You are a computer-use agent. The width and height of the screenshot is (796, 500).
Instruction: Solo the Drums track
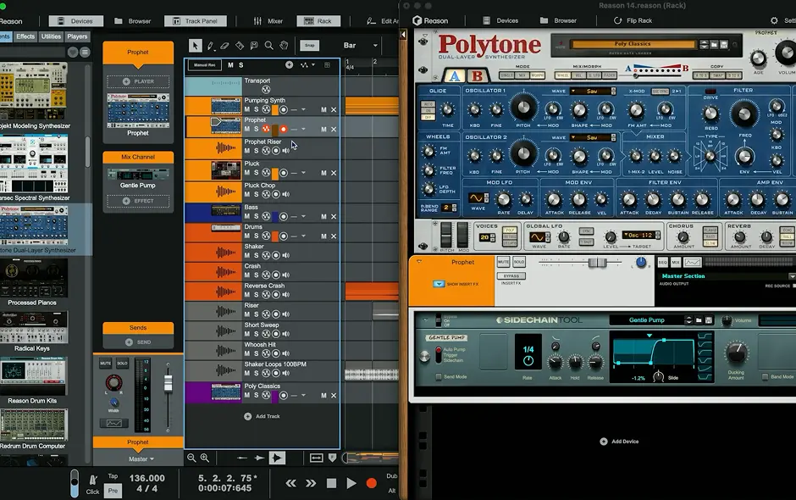(256, 236)
